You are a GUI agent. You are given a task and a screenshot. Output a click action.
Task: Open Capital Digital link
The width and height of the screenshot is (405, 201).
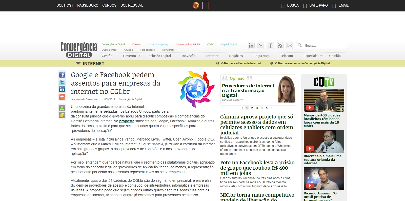pyautogui.click(x=229, y=44)
